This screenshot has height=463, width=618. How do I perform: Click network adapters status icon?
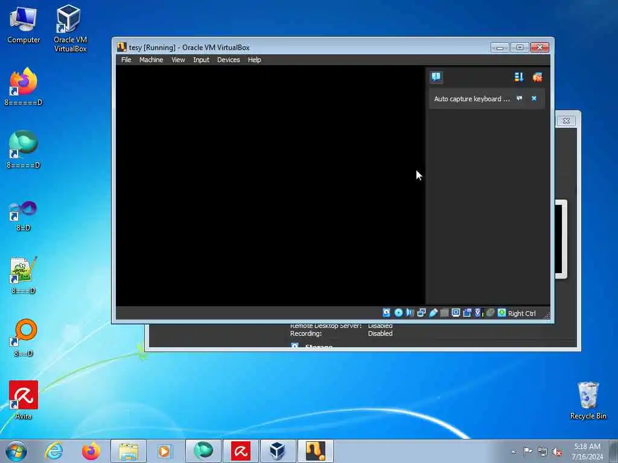[421, 313]
